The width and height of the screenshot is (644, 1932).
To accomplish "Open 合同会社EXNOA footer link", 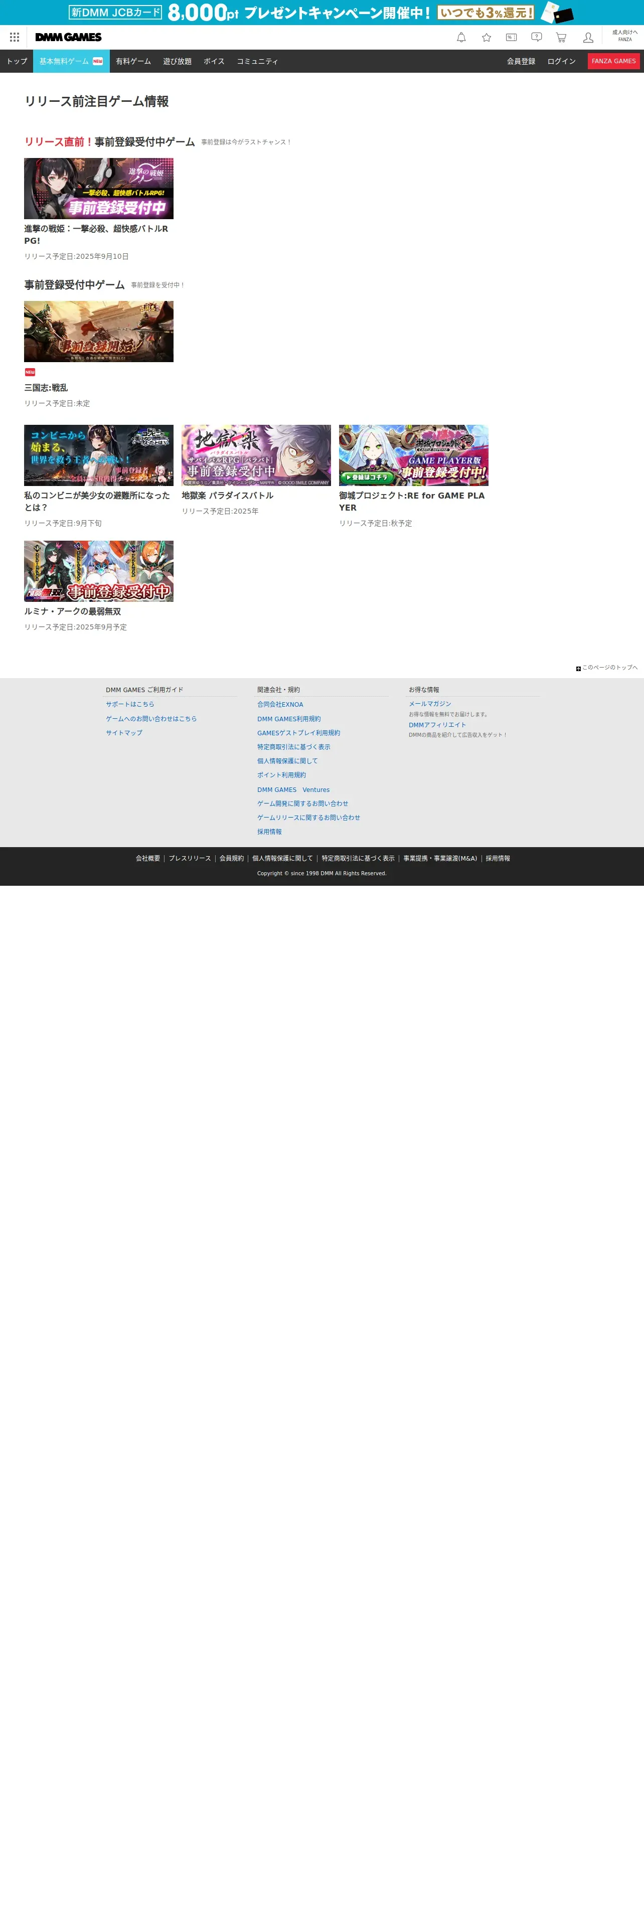I will (280, 704).
